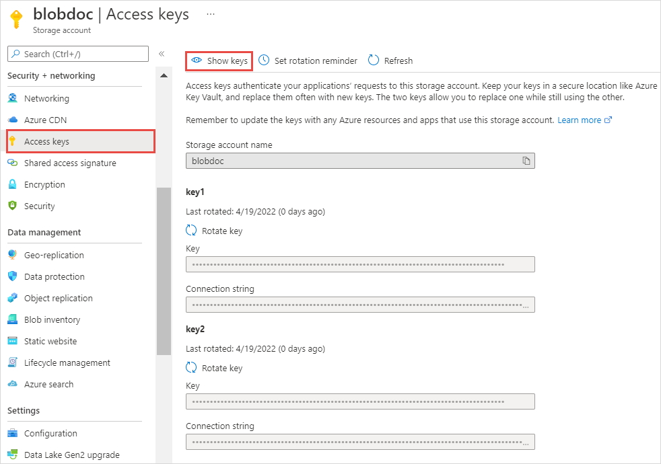Focus the Search (Ctrl+/) field
This screenshot has width=661, height=464.
click(x=78, y=54)
